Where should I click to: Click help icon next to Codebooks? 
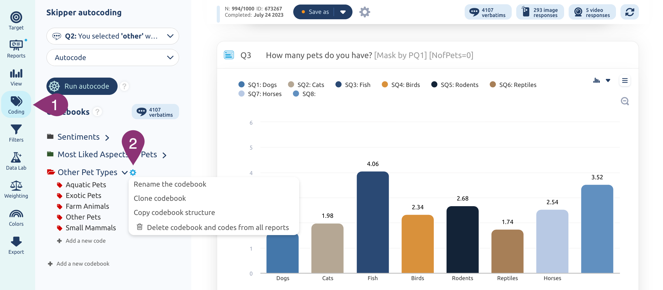(97, 112)
